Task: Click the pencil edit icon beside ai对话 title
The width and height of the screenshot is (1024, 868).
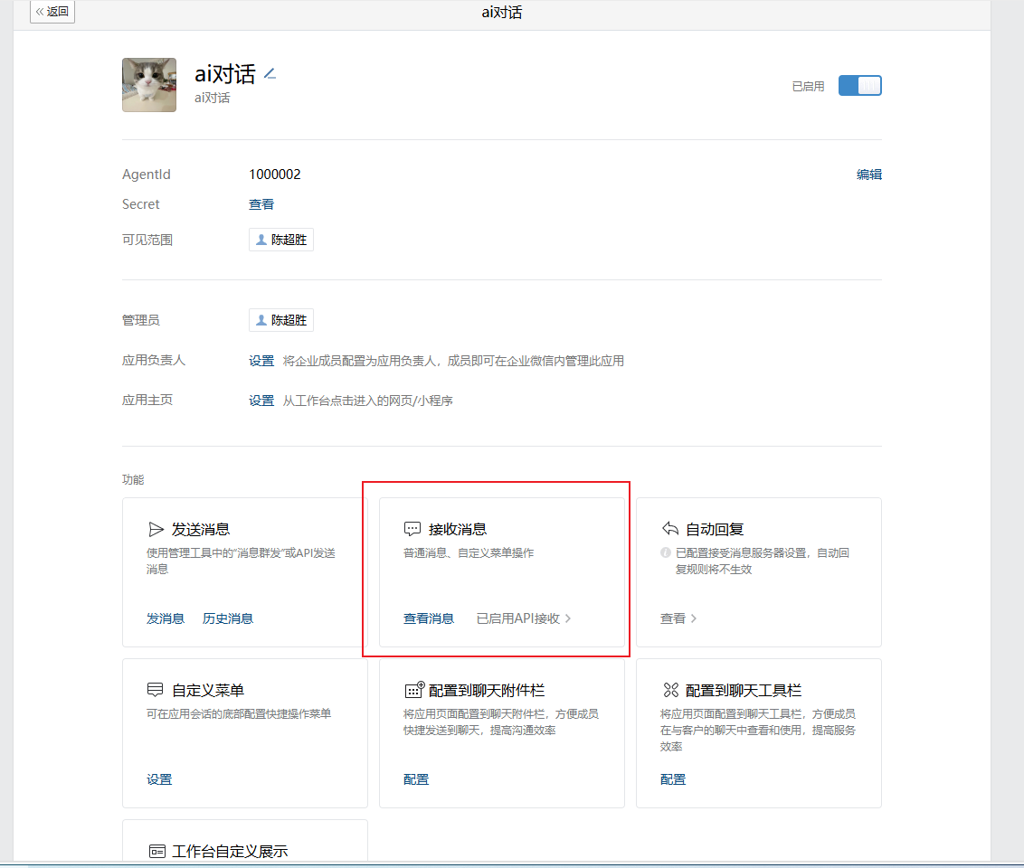Action: (270, 74)
